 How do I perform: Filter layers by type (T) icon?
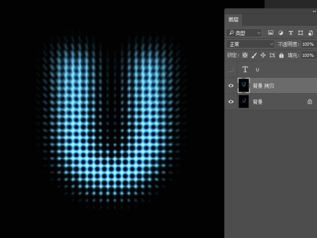(x=291, y=33)
